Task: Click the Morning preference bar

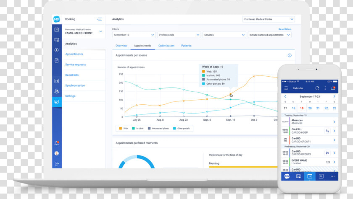Action: click(x=243, y=167)
